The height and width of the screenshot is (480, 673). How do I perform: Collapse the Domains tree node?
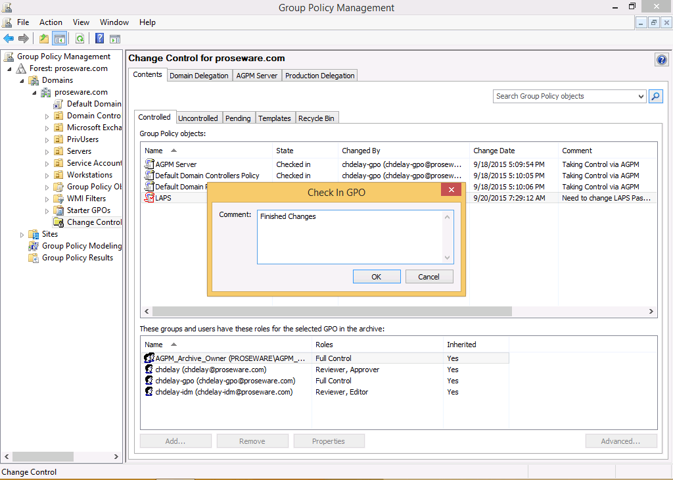22,81
